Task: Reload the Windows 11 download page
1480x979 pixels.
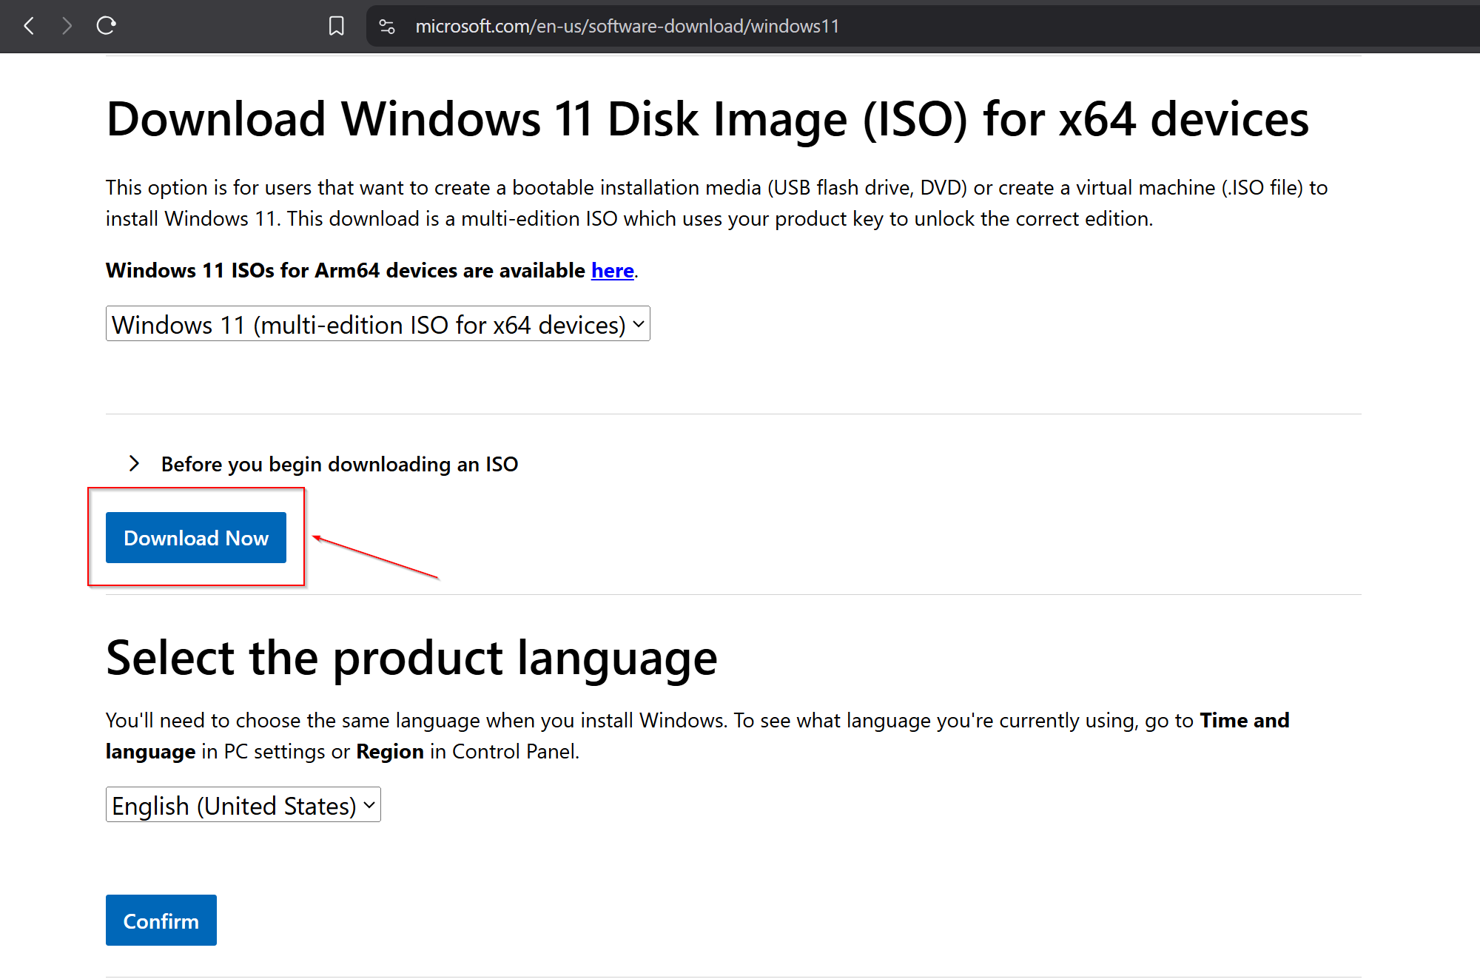Action: tap(106, 26)
